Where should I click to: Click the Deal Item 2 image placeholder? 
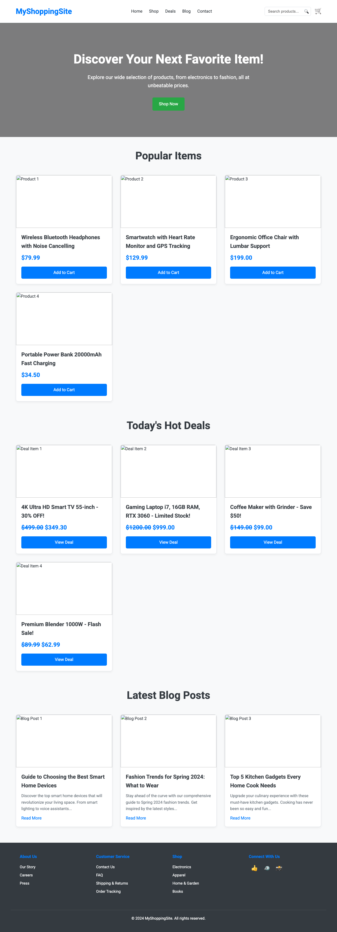[168, 471]
